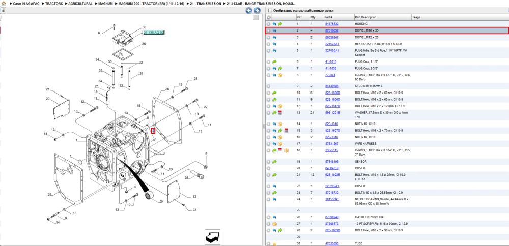
Task: Click the small square button at diagram top-right
Action: [x=256, y=17]
